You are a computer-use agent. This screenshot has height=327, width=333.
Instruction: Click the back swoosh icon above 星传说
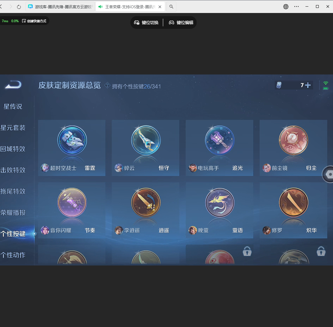[x=12, y=85]
